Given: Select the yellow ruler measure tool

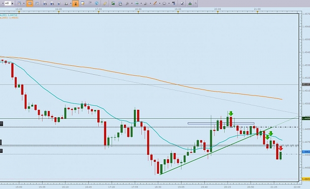Looking at the screenshot, I should [105, 3].
